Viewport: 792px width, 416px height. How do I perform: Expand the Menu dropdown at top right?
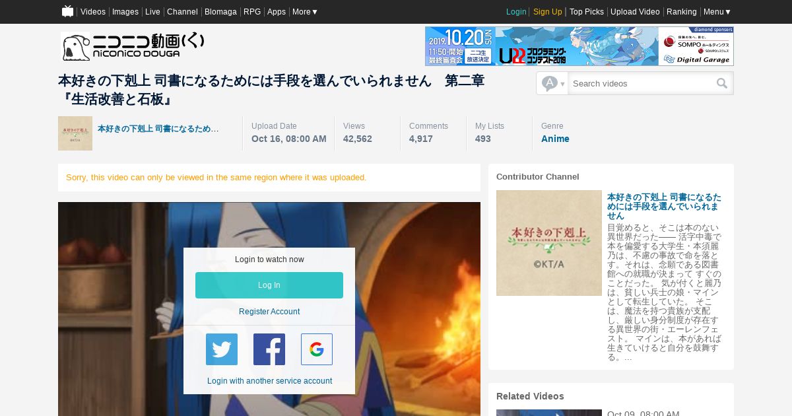coord(717,12)
